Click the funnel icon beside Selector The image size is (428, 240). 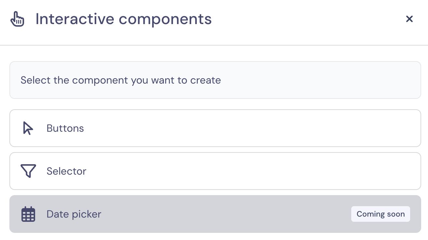tap(28, 171)
